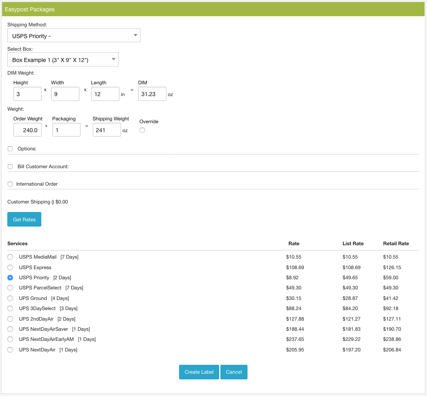427x396 pixels.
Task: Click the USPS MediaMail retail rate $10.55
Action: [x=391, y=257]
